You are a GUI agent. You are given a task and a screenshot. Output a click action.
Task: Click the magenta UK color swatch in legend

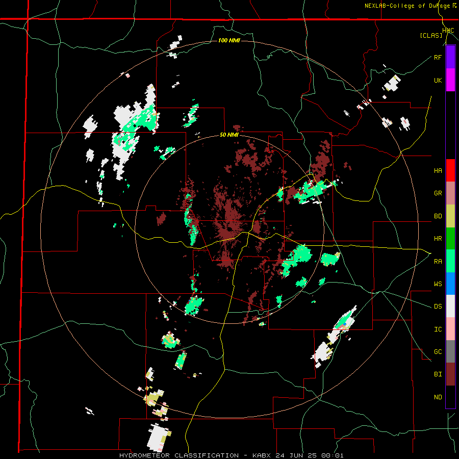[450, 80]
